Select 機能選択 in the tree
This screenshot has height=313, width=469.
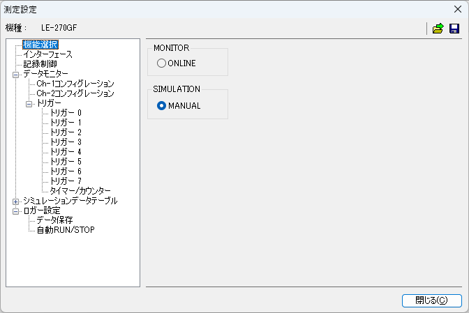coord(40,45)
